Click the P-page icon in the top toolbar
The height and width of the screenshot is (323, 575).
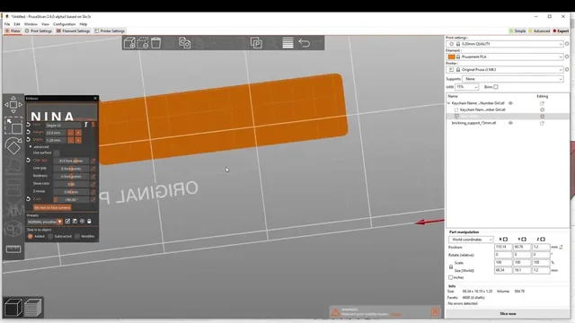pos(256,43)
